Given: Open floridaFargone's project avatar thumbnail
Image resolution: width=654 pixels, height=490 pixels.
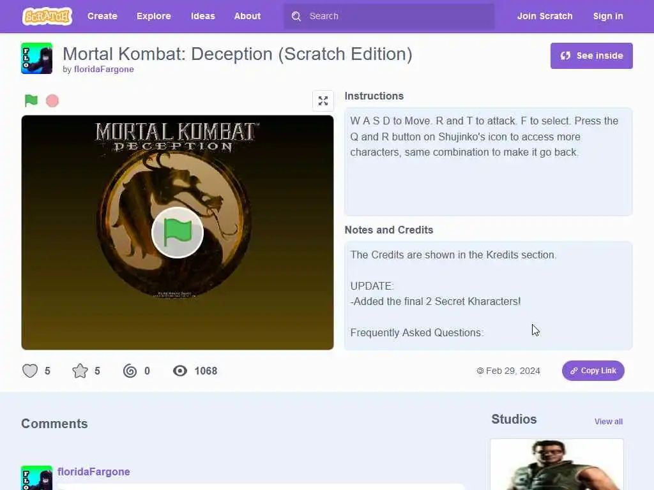Looking at the screenshot, I should 36,58.
